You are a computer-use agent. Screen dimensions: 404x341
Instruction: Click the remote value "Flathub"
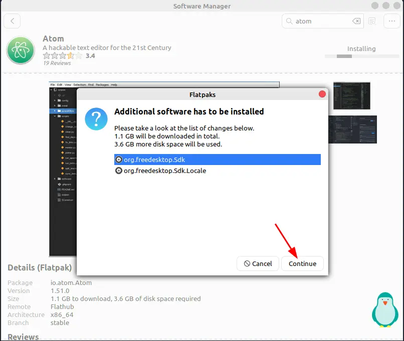coord(62,307)
